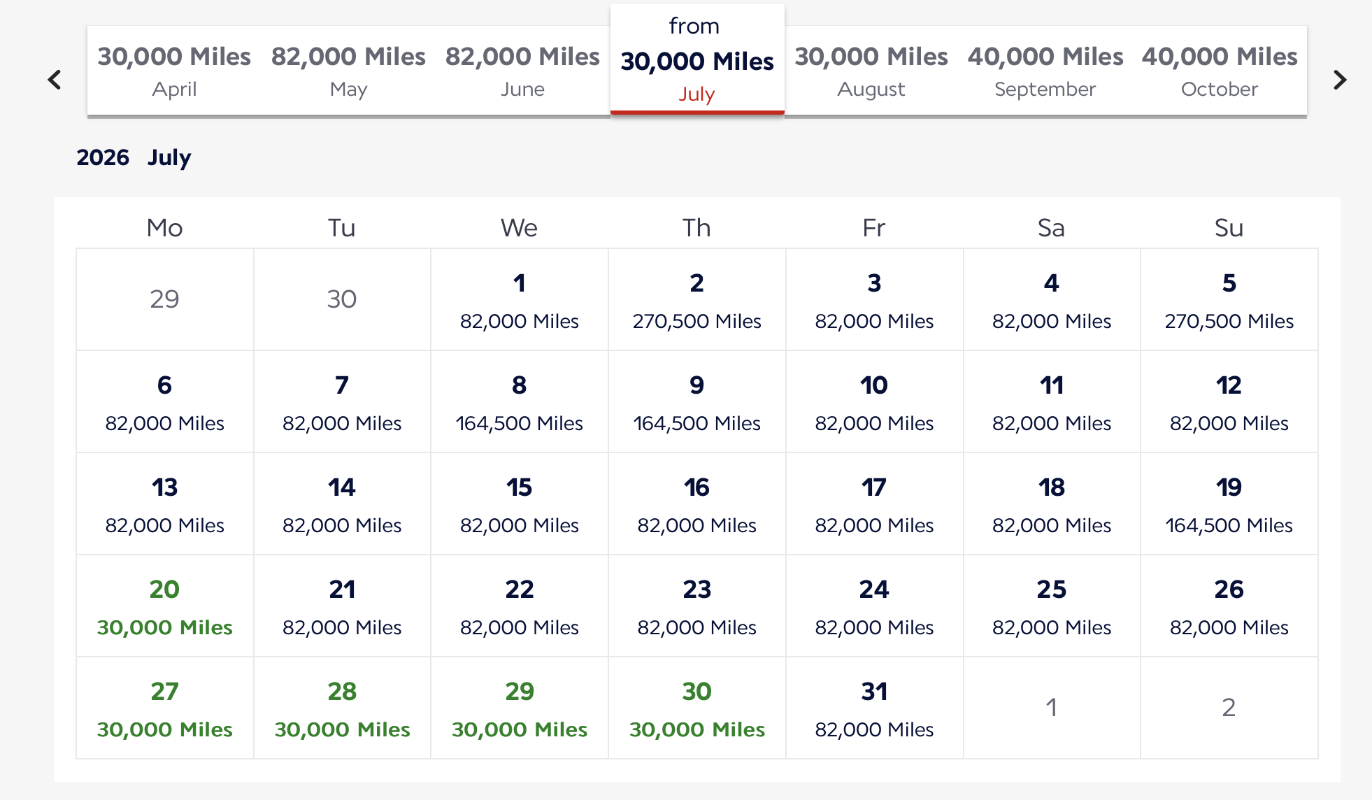Choose July 28 for 30,000 Miles
This screenshot has height=800, width=1372.
[342, 708]
